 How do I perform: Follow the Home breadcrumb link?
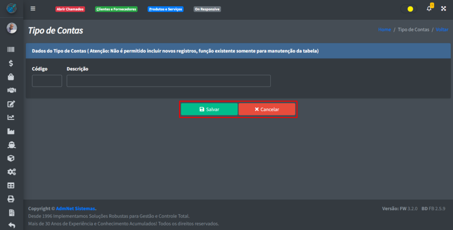point(384,30)
